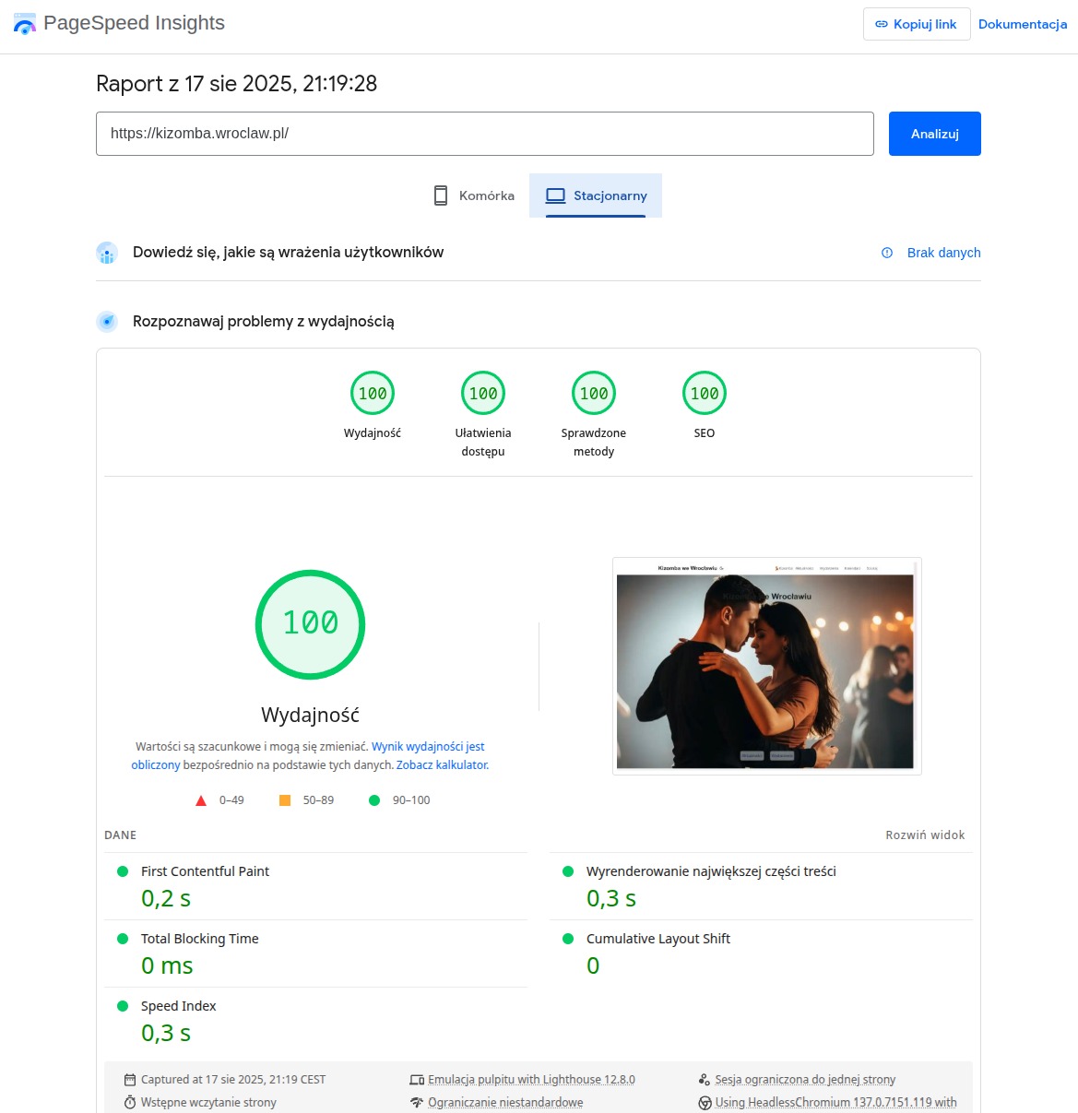Click the info icon next to "Brak danych"

886,253
